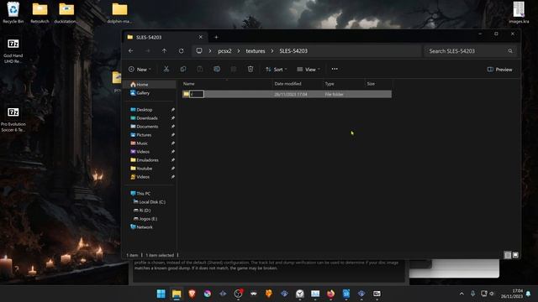Open Recycle Bin on the desktop
Viewport: 538px width, 302px height.
point(13,13)
